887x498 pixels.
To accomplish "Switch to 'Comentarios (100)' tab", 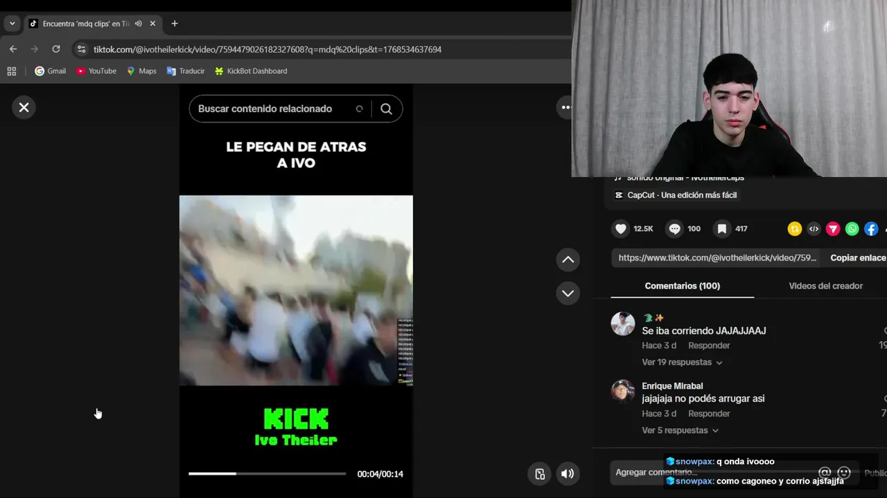I will pyautogui.click(x=682, y=286).
